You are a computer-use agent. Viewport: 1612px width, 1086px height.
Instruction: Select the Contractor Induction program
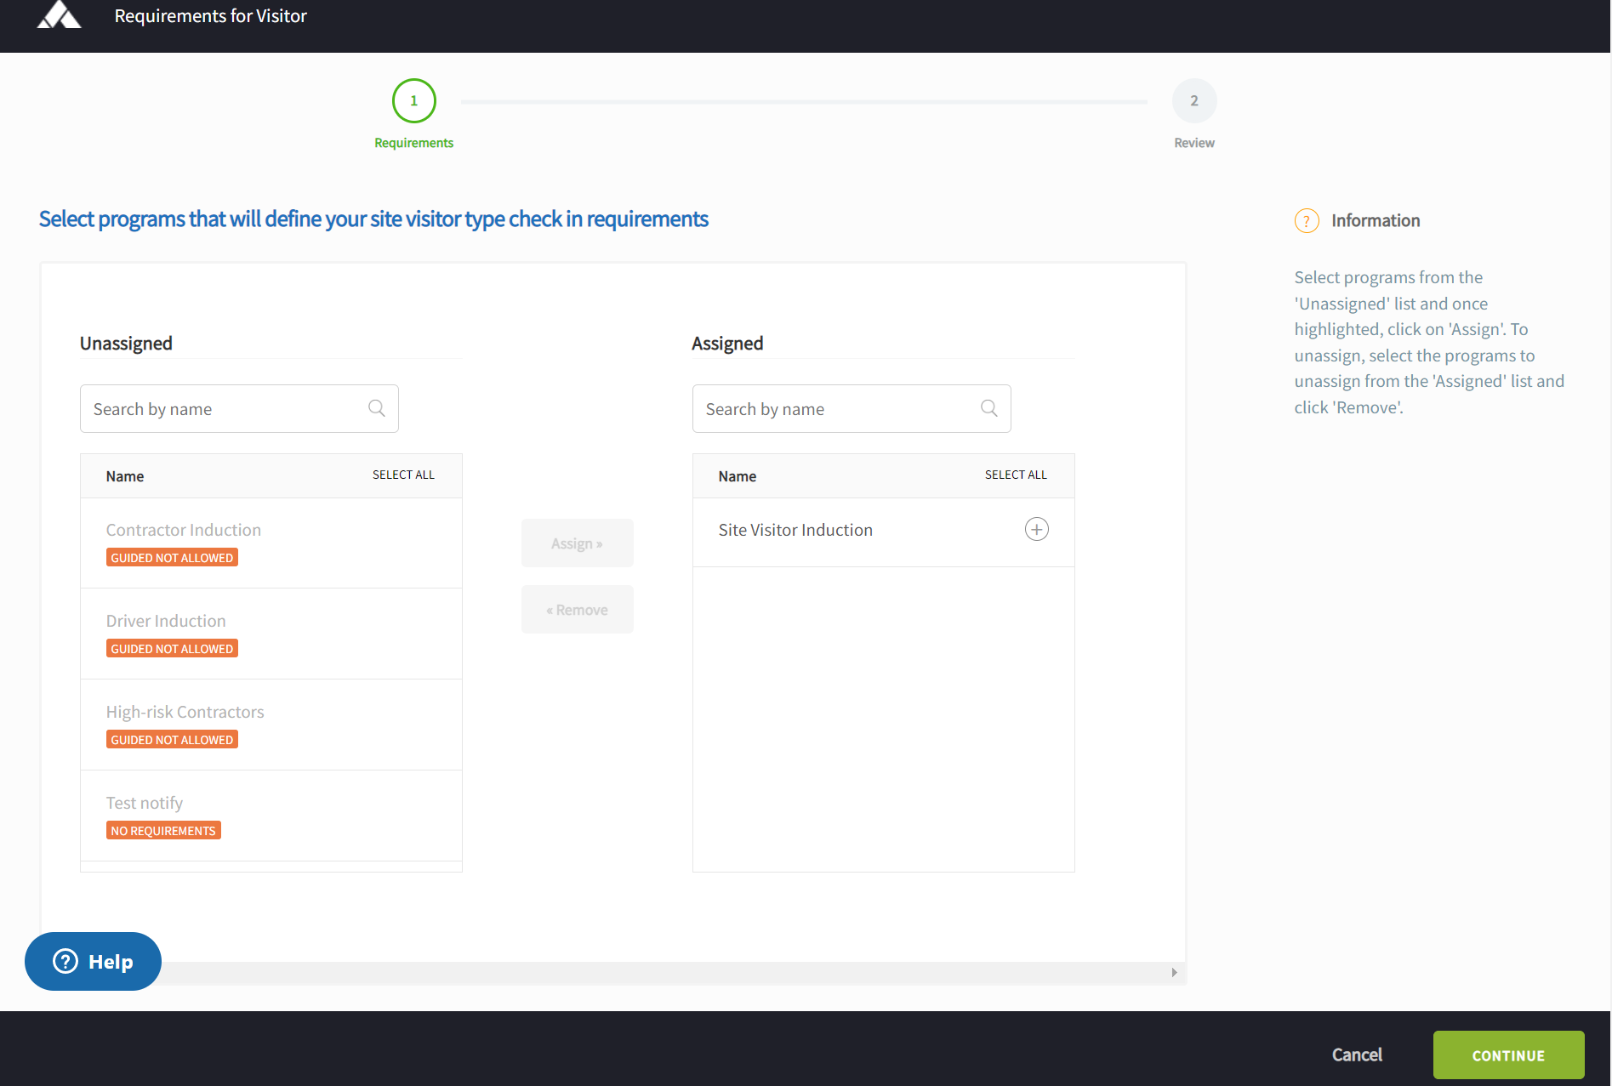[184, 531]
